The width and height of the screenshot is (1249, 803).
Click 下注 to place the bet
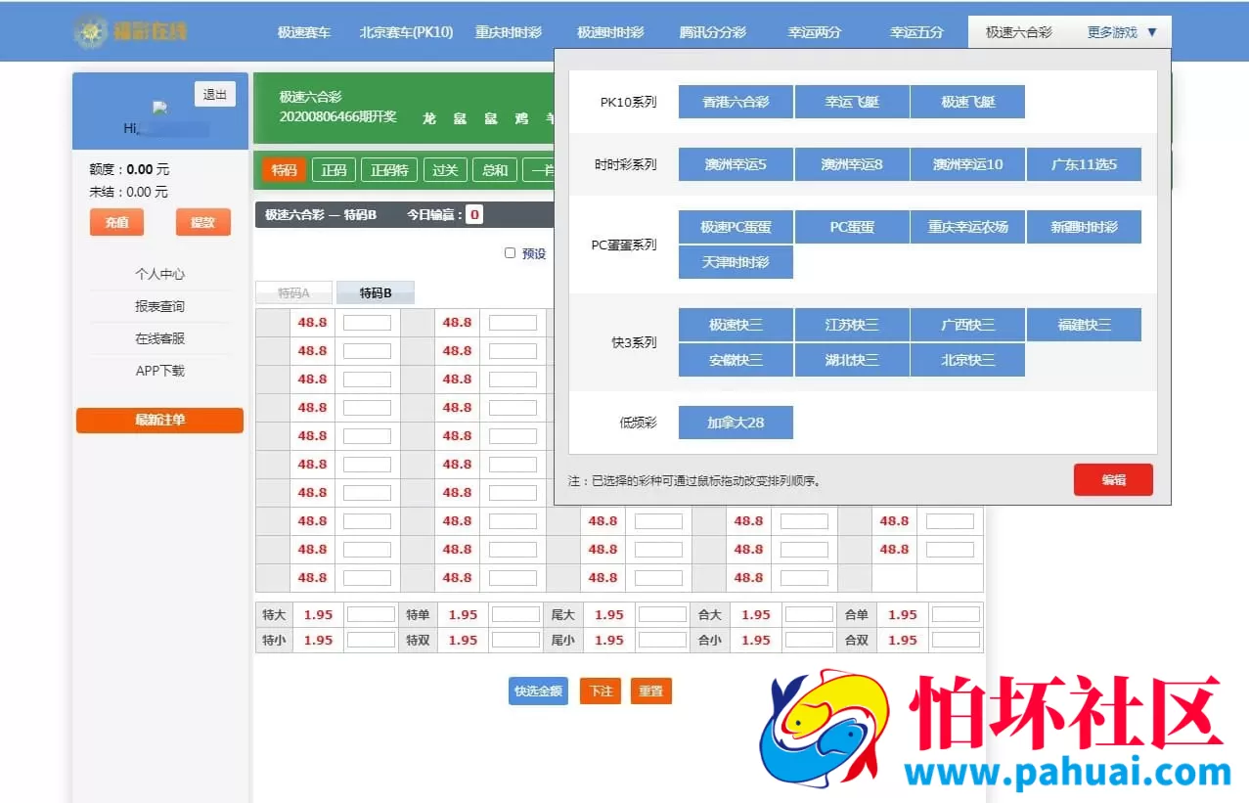point(600,691)
